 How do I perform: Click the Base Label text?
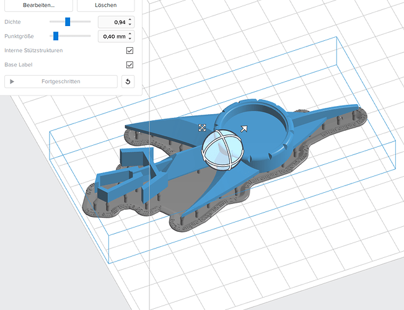[19, 64]
